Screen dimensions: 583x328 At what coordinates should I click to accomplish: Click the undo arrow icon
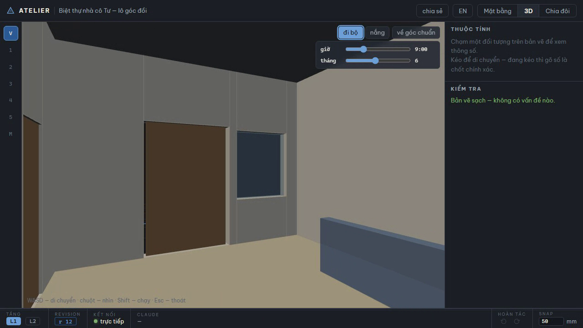click(503, 322)
